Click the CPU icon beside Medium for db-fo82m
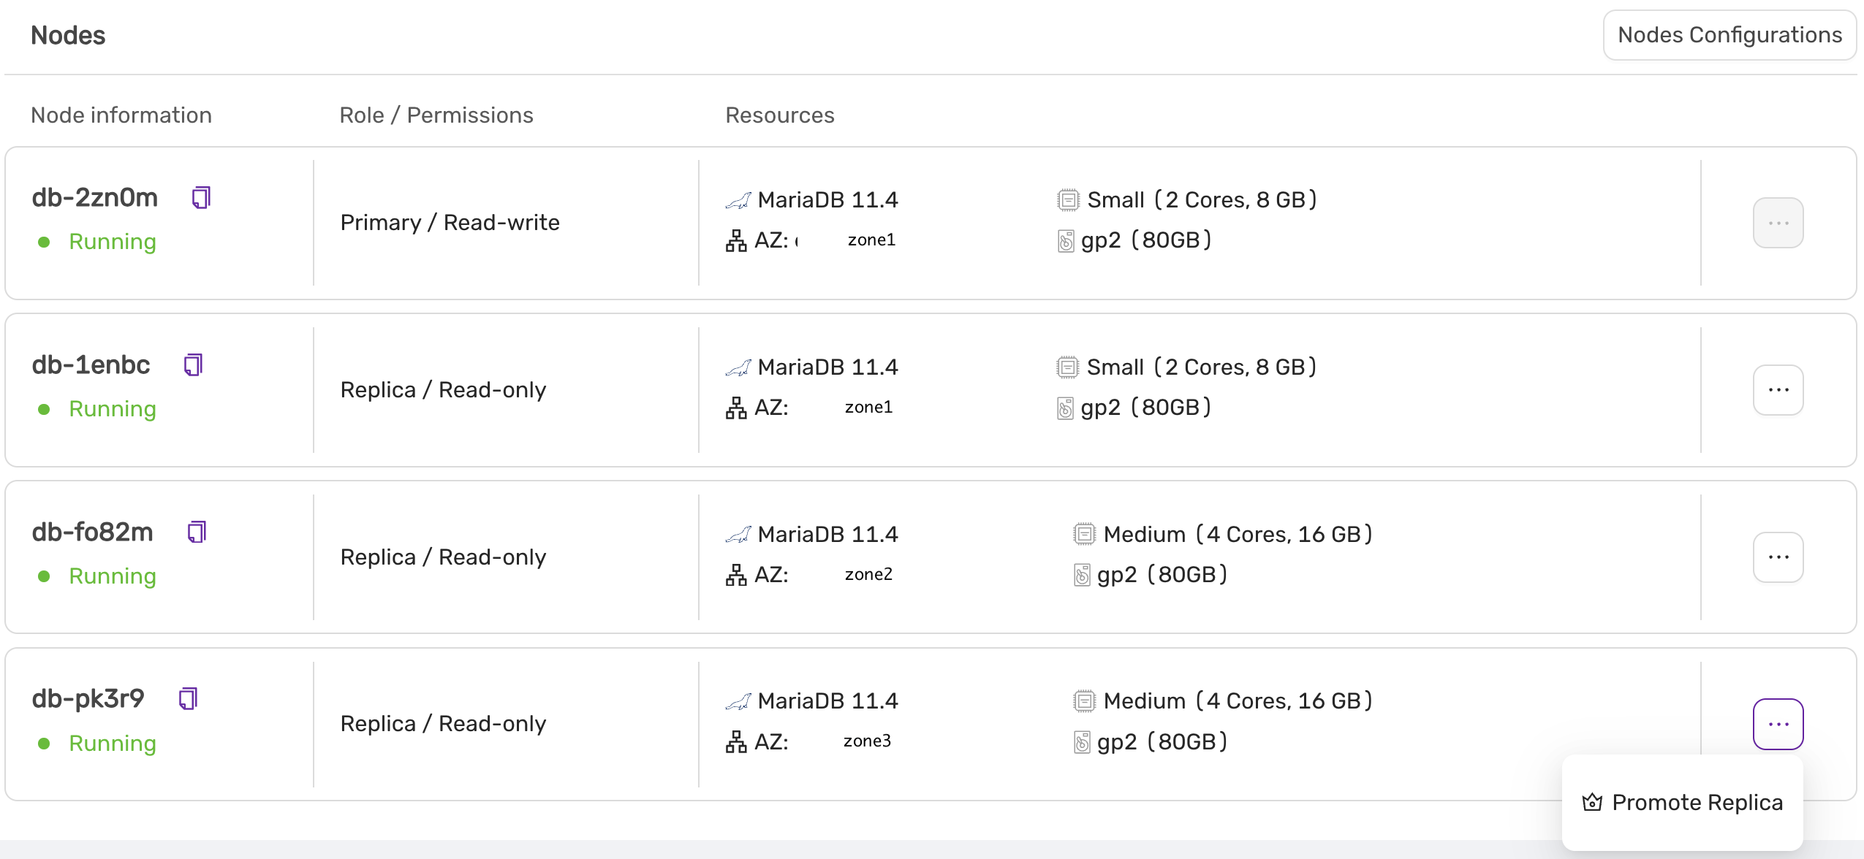This screenshot has height=859, width=1864. [x=1084, y=535]
